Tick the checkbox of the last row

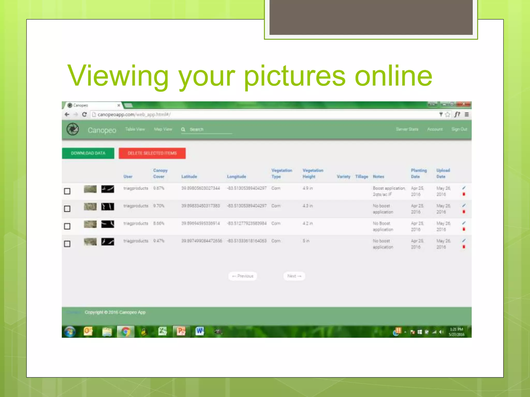click(x=67, y=244)
